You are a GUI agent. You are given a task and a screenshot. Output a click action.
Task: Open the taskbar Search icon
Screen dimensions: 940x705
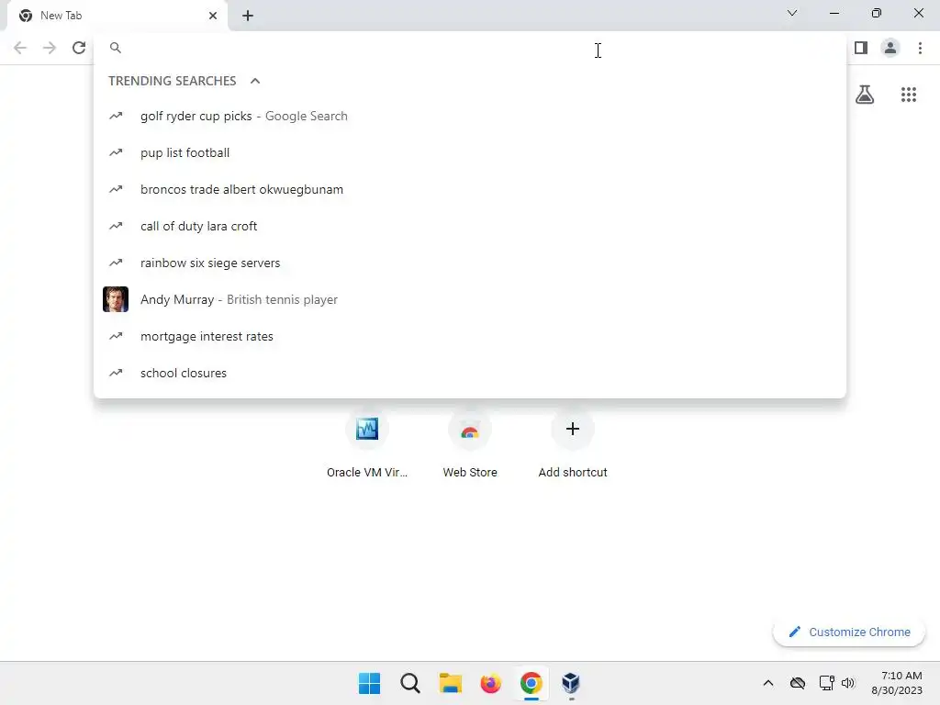(x=410, y=683)
